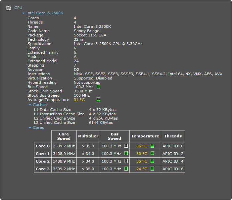The image size is (232, 200).
Task: Click the Hyperthreading value Not supported
Action: click(87, 82)
